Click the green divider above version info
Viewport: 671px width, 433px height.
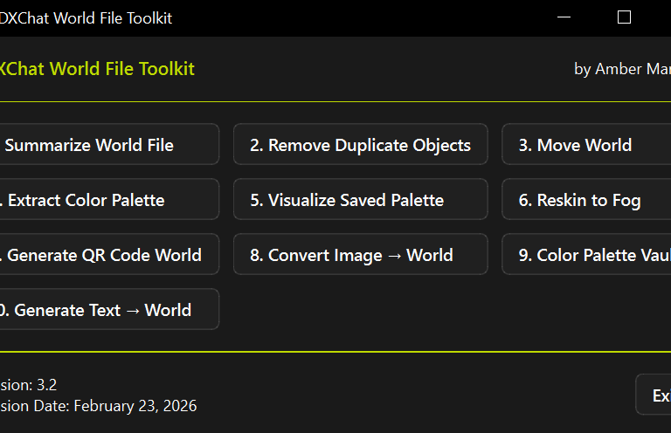[335, 352]
